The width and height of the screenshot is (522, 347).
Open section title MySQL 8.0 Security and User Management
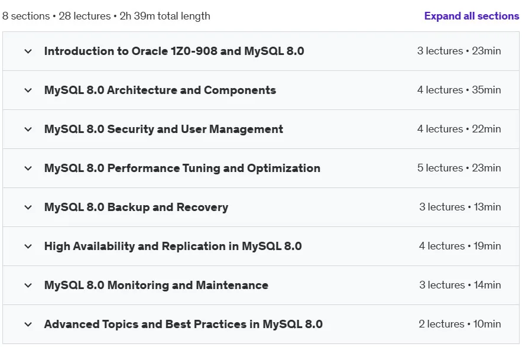tap(164, 129)
